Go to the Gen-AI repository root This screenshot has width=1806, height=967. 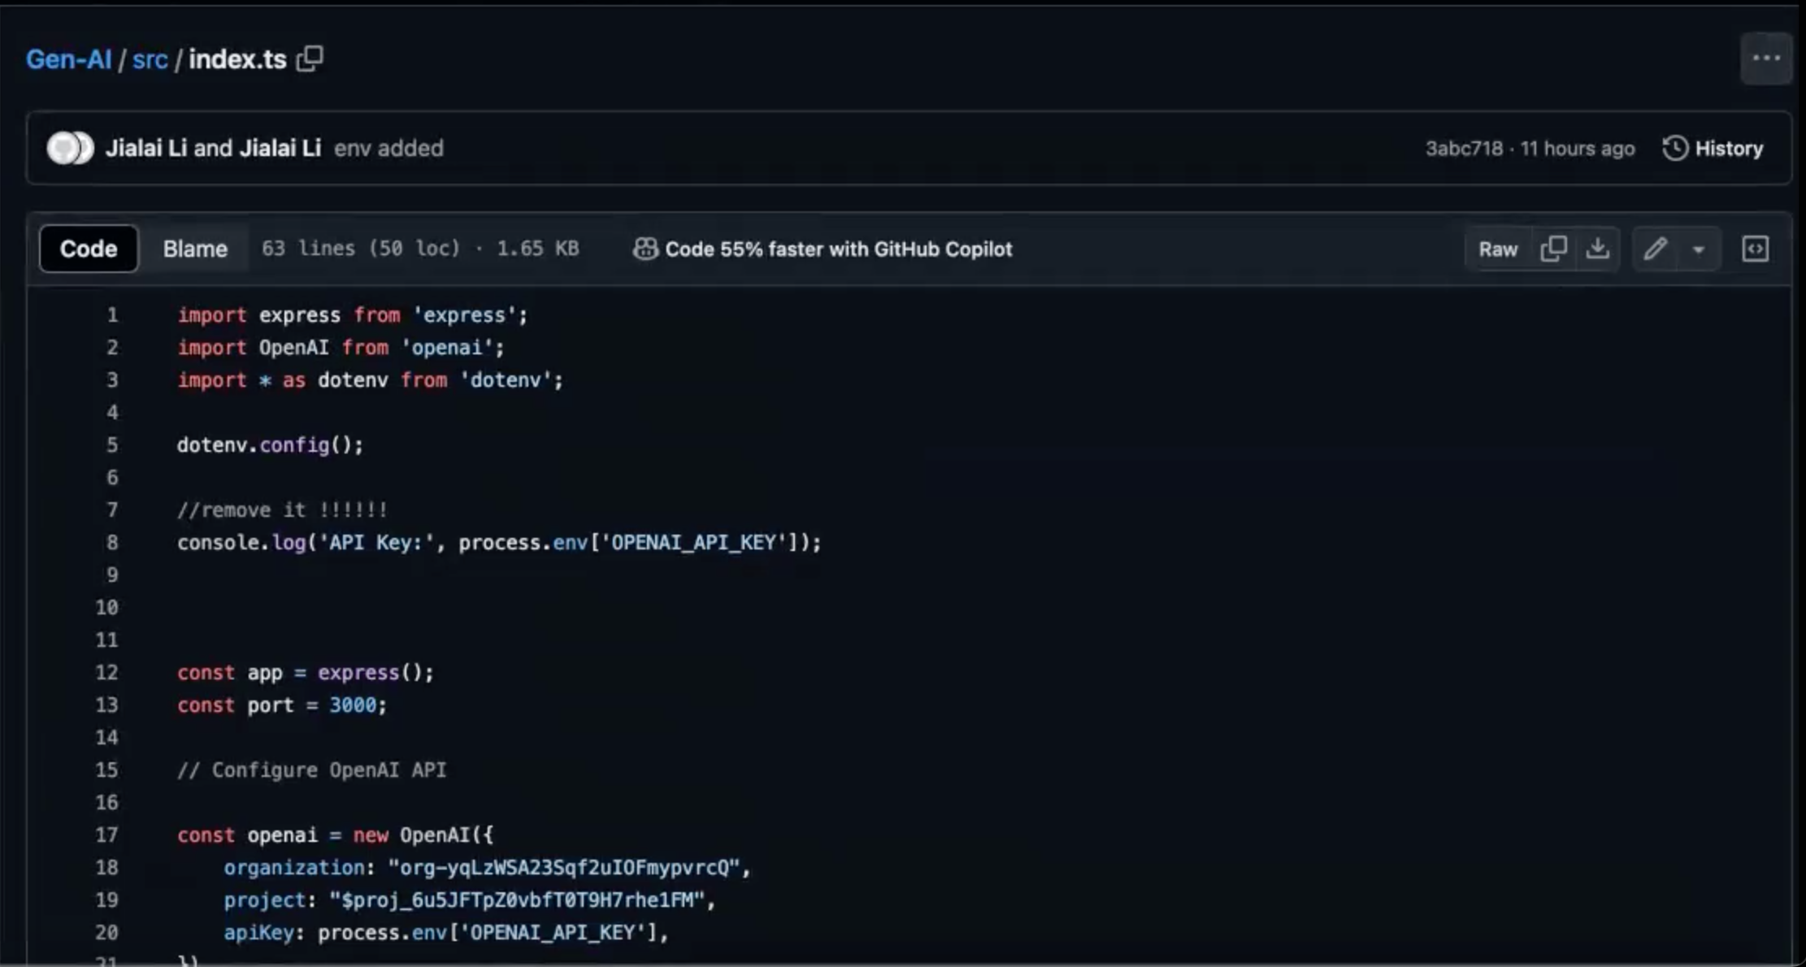68,59
